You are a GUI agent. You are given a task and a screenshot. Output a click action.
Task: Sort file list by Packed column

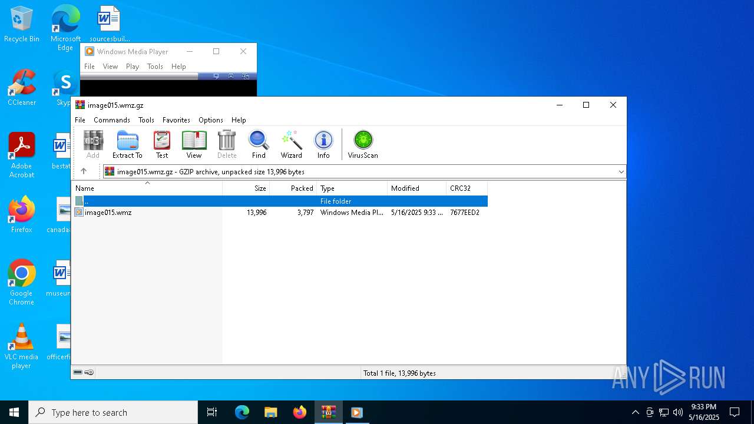pos(293,188)
